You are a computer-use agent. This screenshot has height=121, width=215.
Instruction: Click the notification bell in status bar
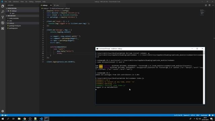(x=213, y=115)
